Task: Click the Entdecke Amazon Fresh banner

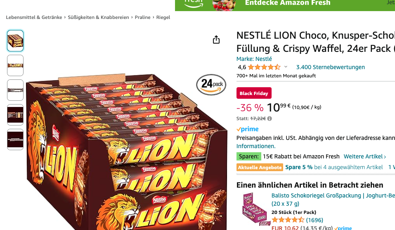Action: point(287,3)
